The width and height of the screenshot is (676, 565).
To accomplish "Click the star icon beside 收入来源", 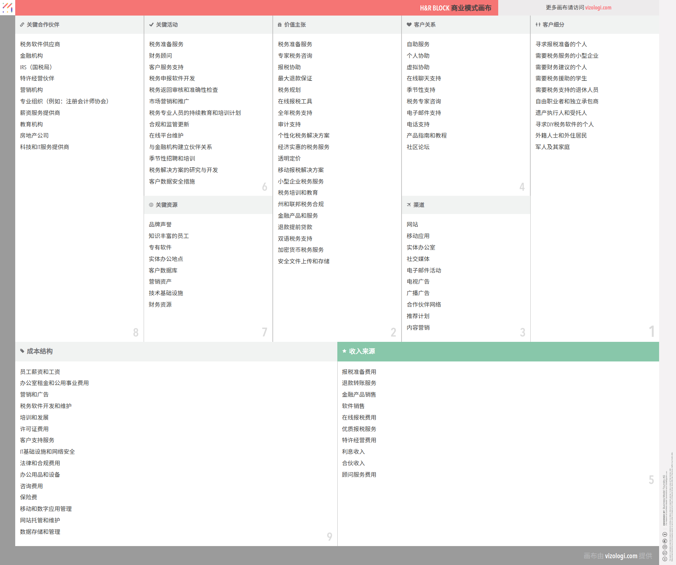I will (x=344, y=351).
